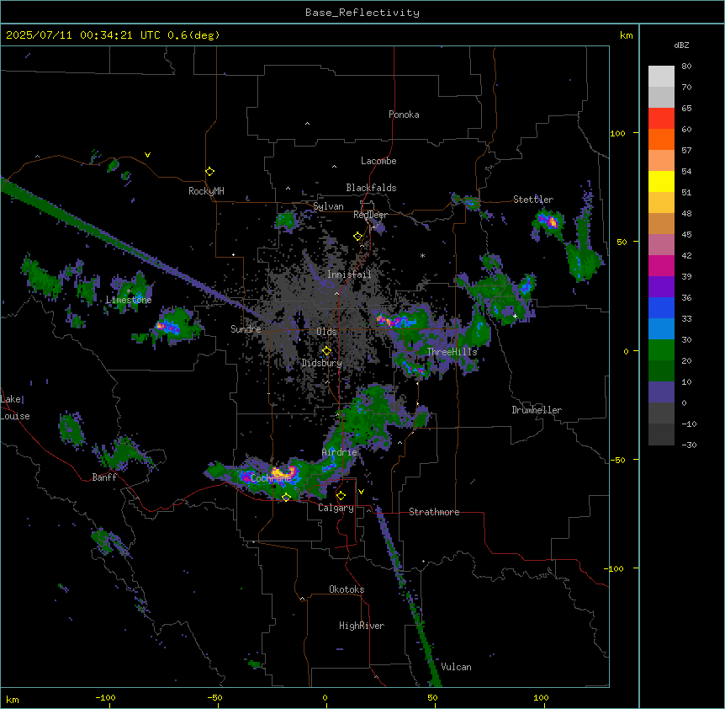Viewport: 725px width, 709px height.
Task: Click the dBZ legend heading
Action: tap(681, 45)
